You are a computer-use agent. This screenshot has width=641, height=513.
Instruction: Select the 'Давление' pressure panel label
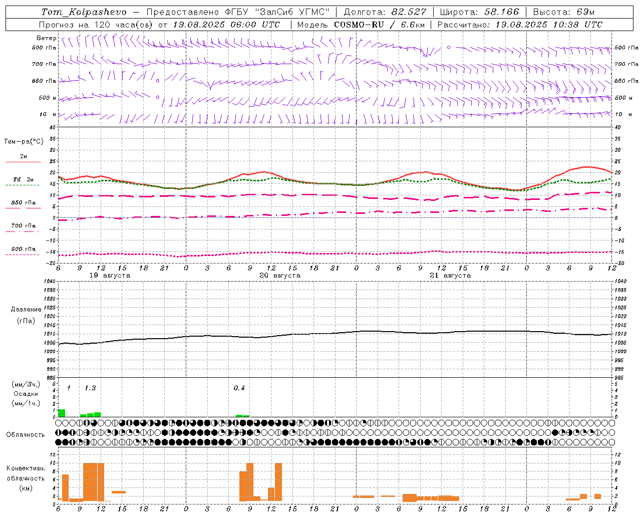tap(26, 310)
